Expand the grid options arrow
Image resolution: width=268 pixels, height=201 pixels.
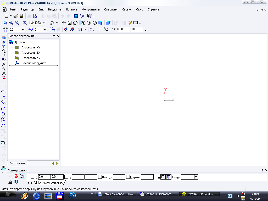pyautogui.click(x=85, y=30)
